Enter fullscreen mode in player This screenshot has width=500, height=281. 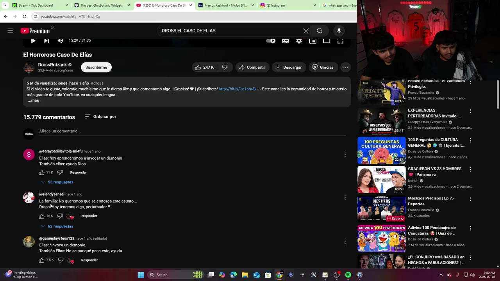click(x=340, y=41)
